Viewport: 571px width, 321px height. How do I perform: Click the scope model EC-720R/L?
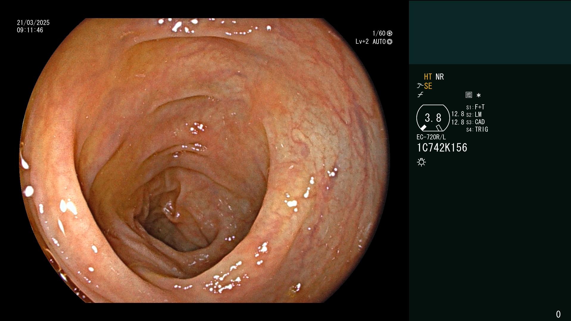click(x=431, y=137)
